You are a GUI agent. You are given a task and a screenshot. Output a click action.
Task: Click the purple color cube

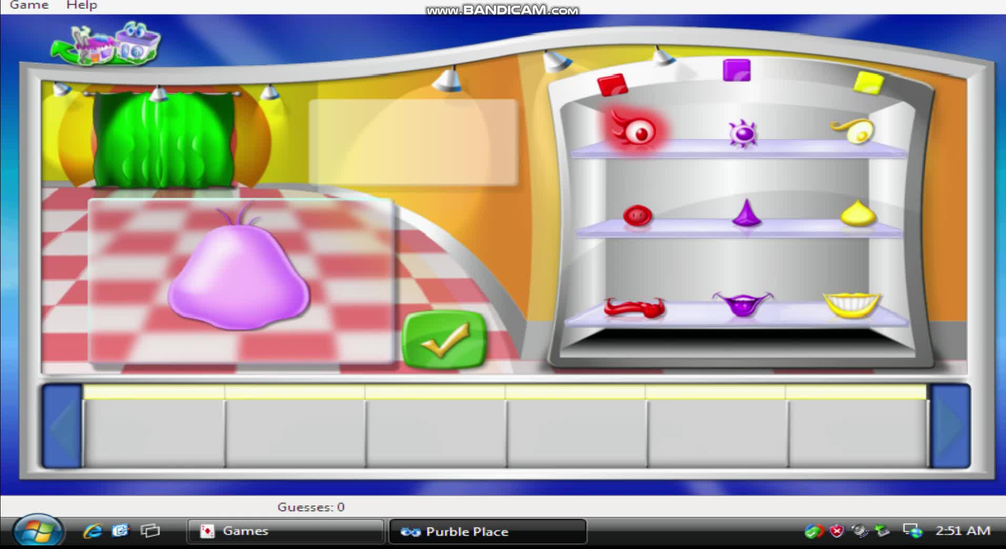[736, 70]
